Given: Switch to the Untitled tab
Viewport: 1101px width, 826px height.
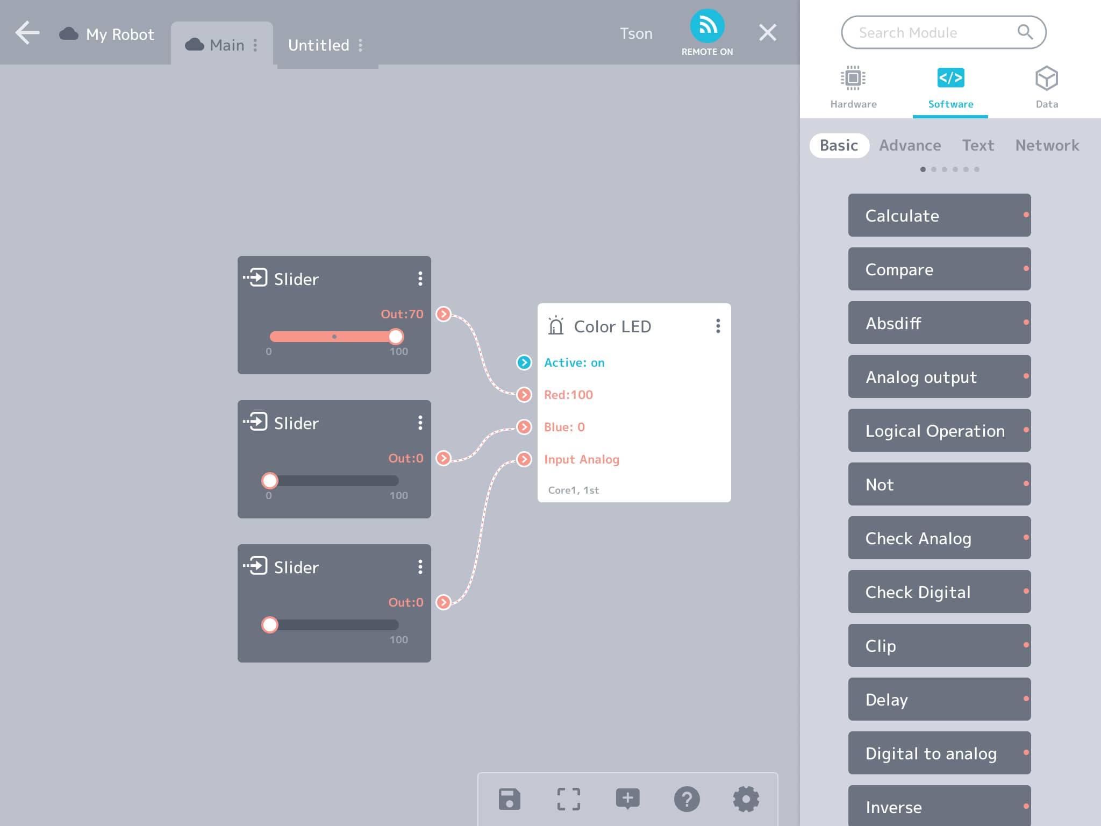Looking at the screenshot, I should click(319, 45).
